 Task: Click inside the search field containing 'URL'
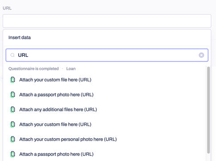click(x=107, y=55)
